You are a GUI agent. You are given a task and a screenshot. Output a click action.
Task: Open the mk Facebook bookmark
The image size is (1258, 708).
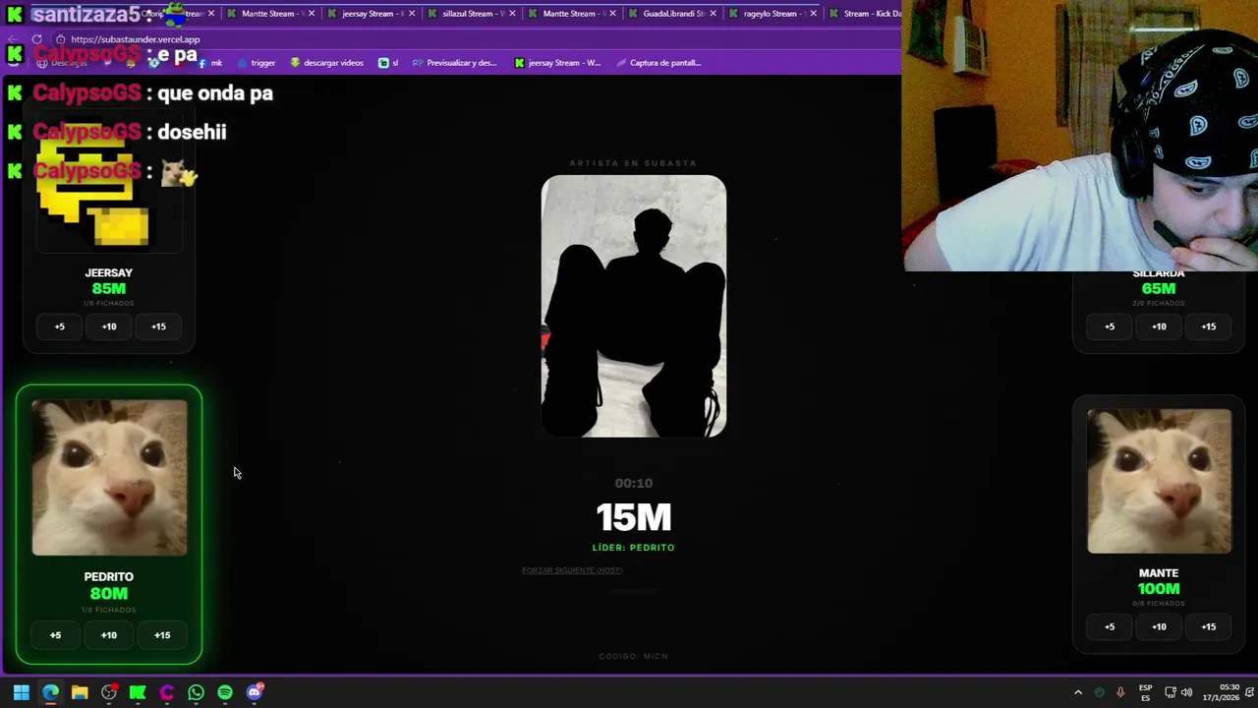pos(209,63)
